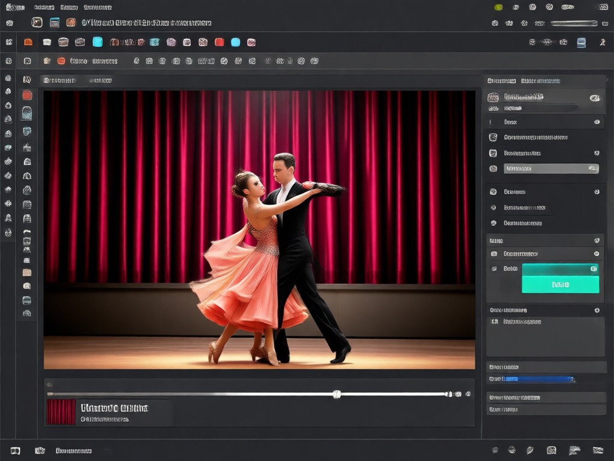Screen dimensions: 614x461
Task: Toggle the eye icon in the row above the teal field
Action: tap(597, 254)
